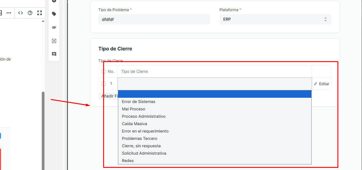The height and width of the screenshot is (170, 362).
Task: Click the help question mark icon
Action: [x=30, y=13]
